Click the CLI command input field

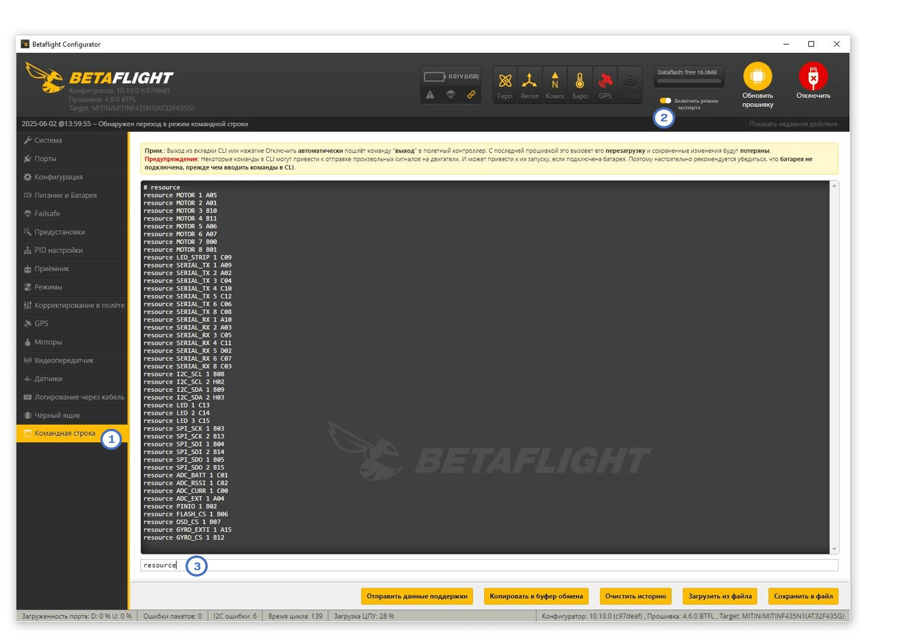pyautogui.click(x=490, y=565)
